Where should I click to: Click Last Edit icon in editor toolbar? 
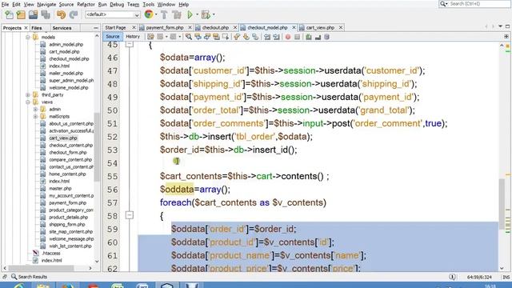tap(150, 37)
